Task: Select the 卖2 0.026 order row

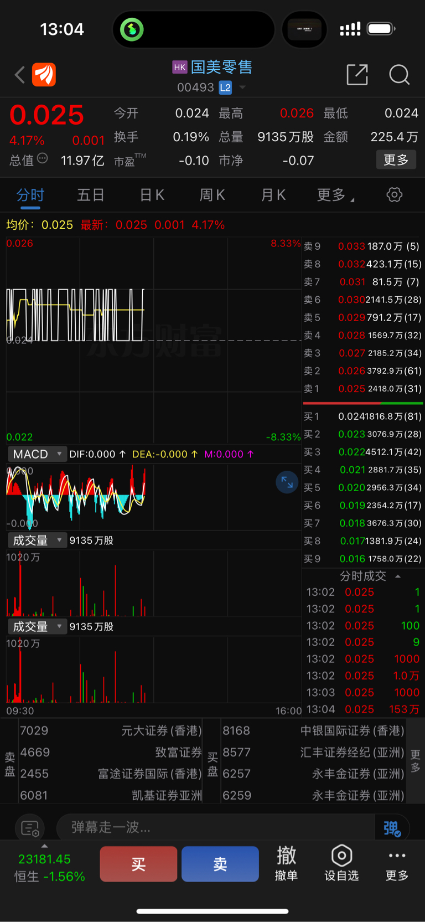Action: [x=363, y=371]
